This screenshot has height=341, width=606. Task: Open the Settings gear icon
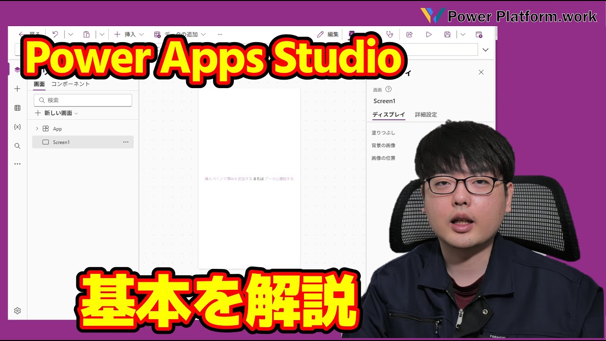pos(18,311)
